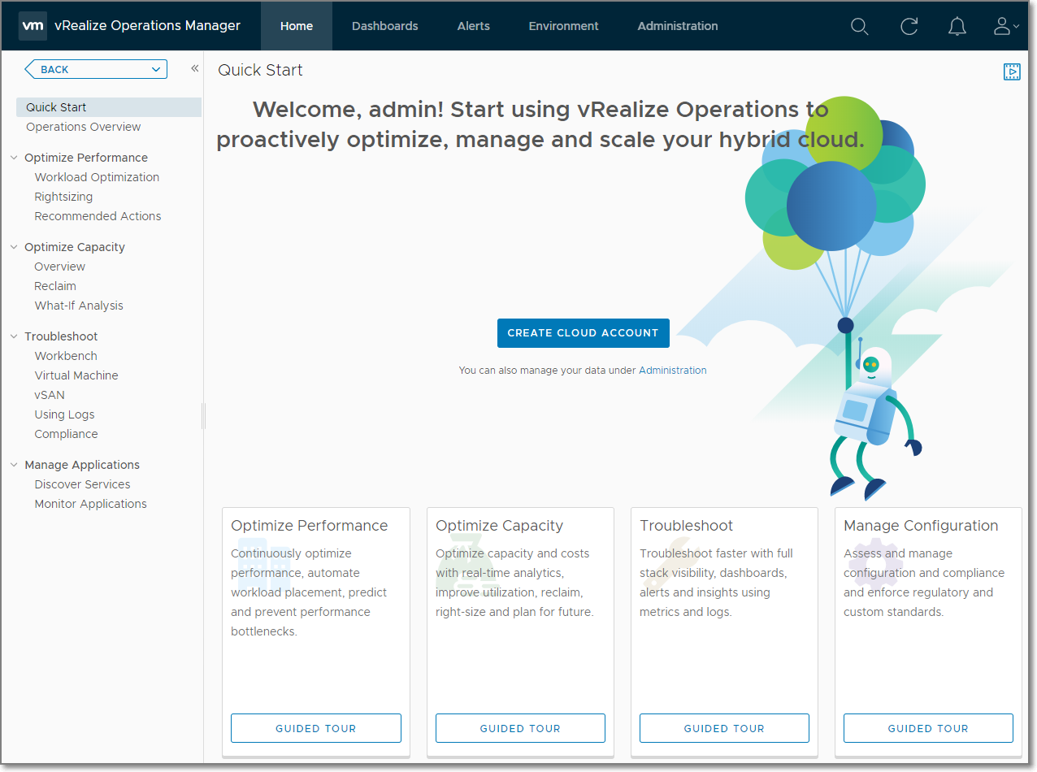The image size is (1037, 772).
Task: Collapse the Optimize Performance section
Action: 14,158
